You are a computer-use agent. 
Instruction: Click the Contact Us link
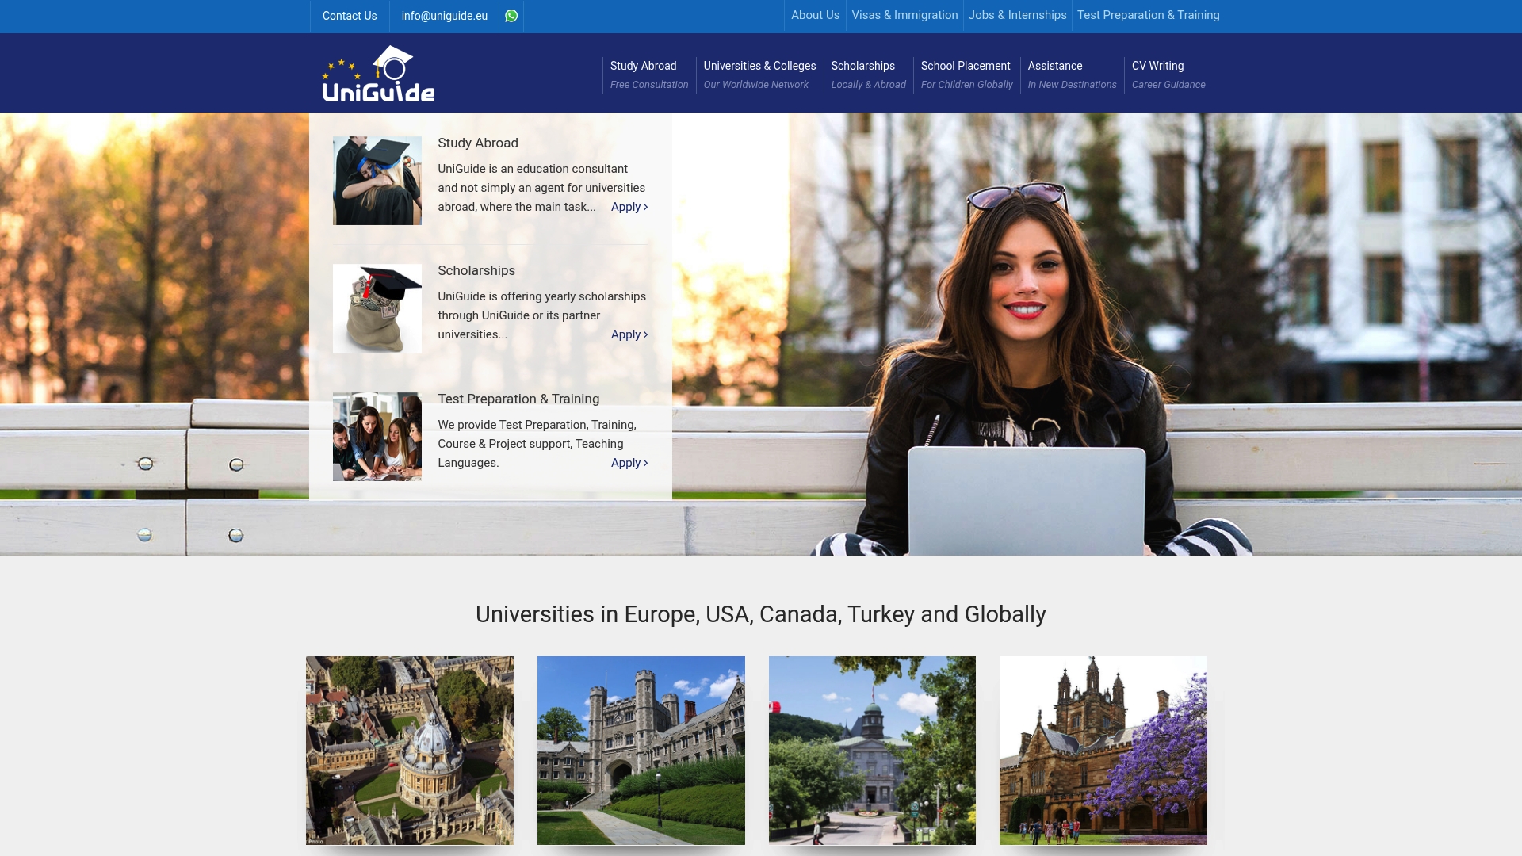pos(350,16)
